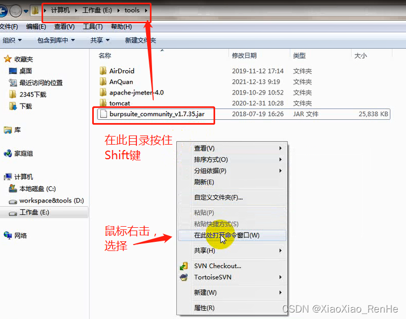Select burpsuite_community_v1.7.35.jar file name

pyautogui.click(x=157, y=114)
